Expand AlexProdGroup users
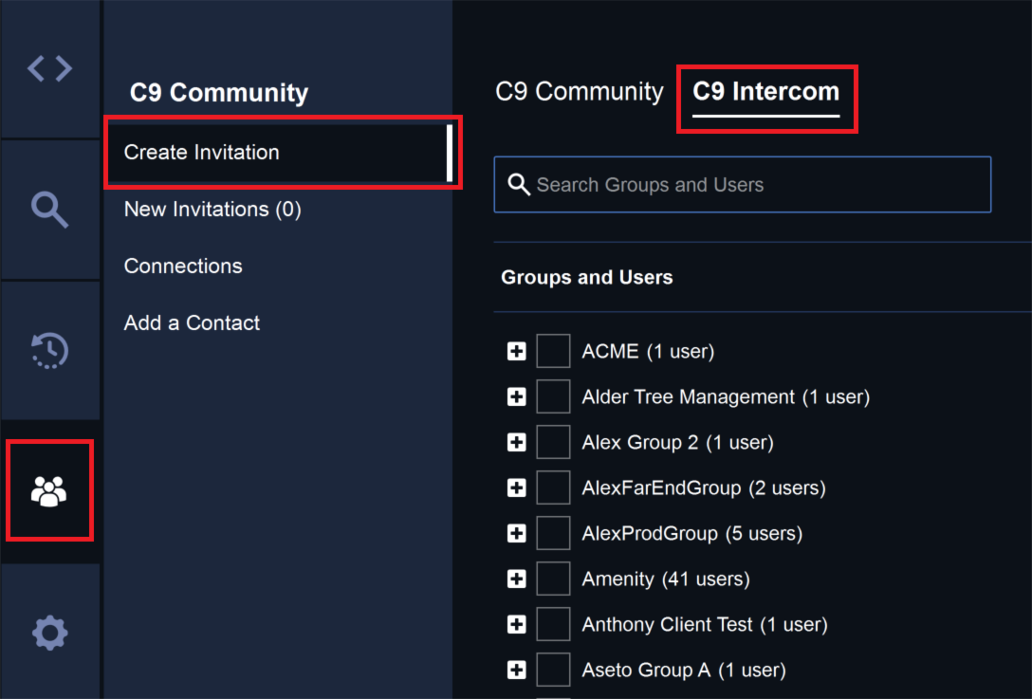The height and width of the screenshot is (699, 1032). [x=517, y=533]
